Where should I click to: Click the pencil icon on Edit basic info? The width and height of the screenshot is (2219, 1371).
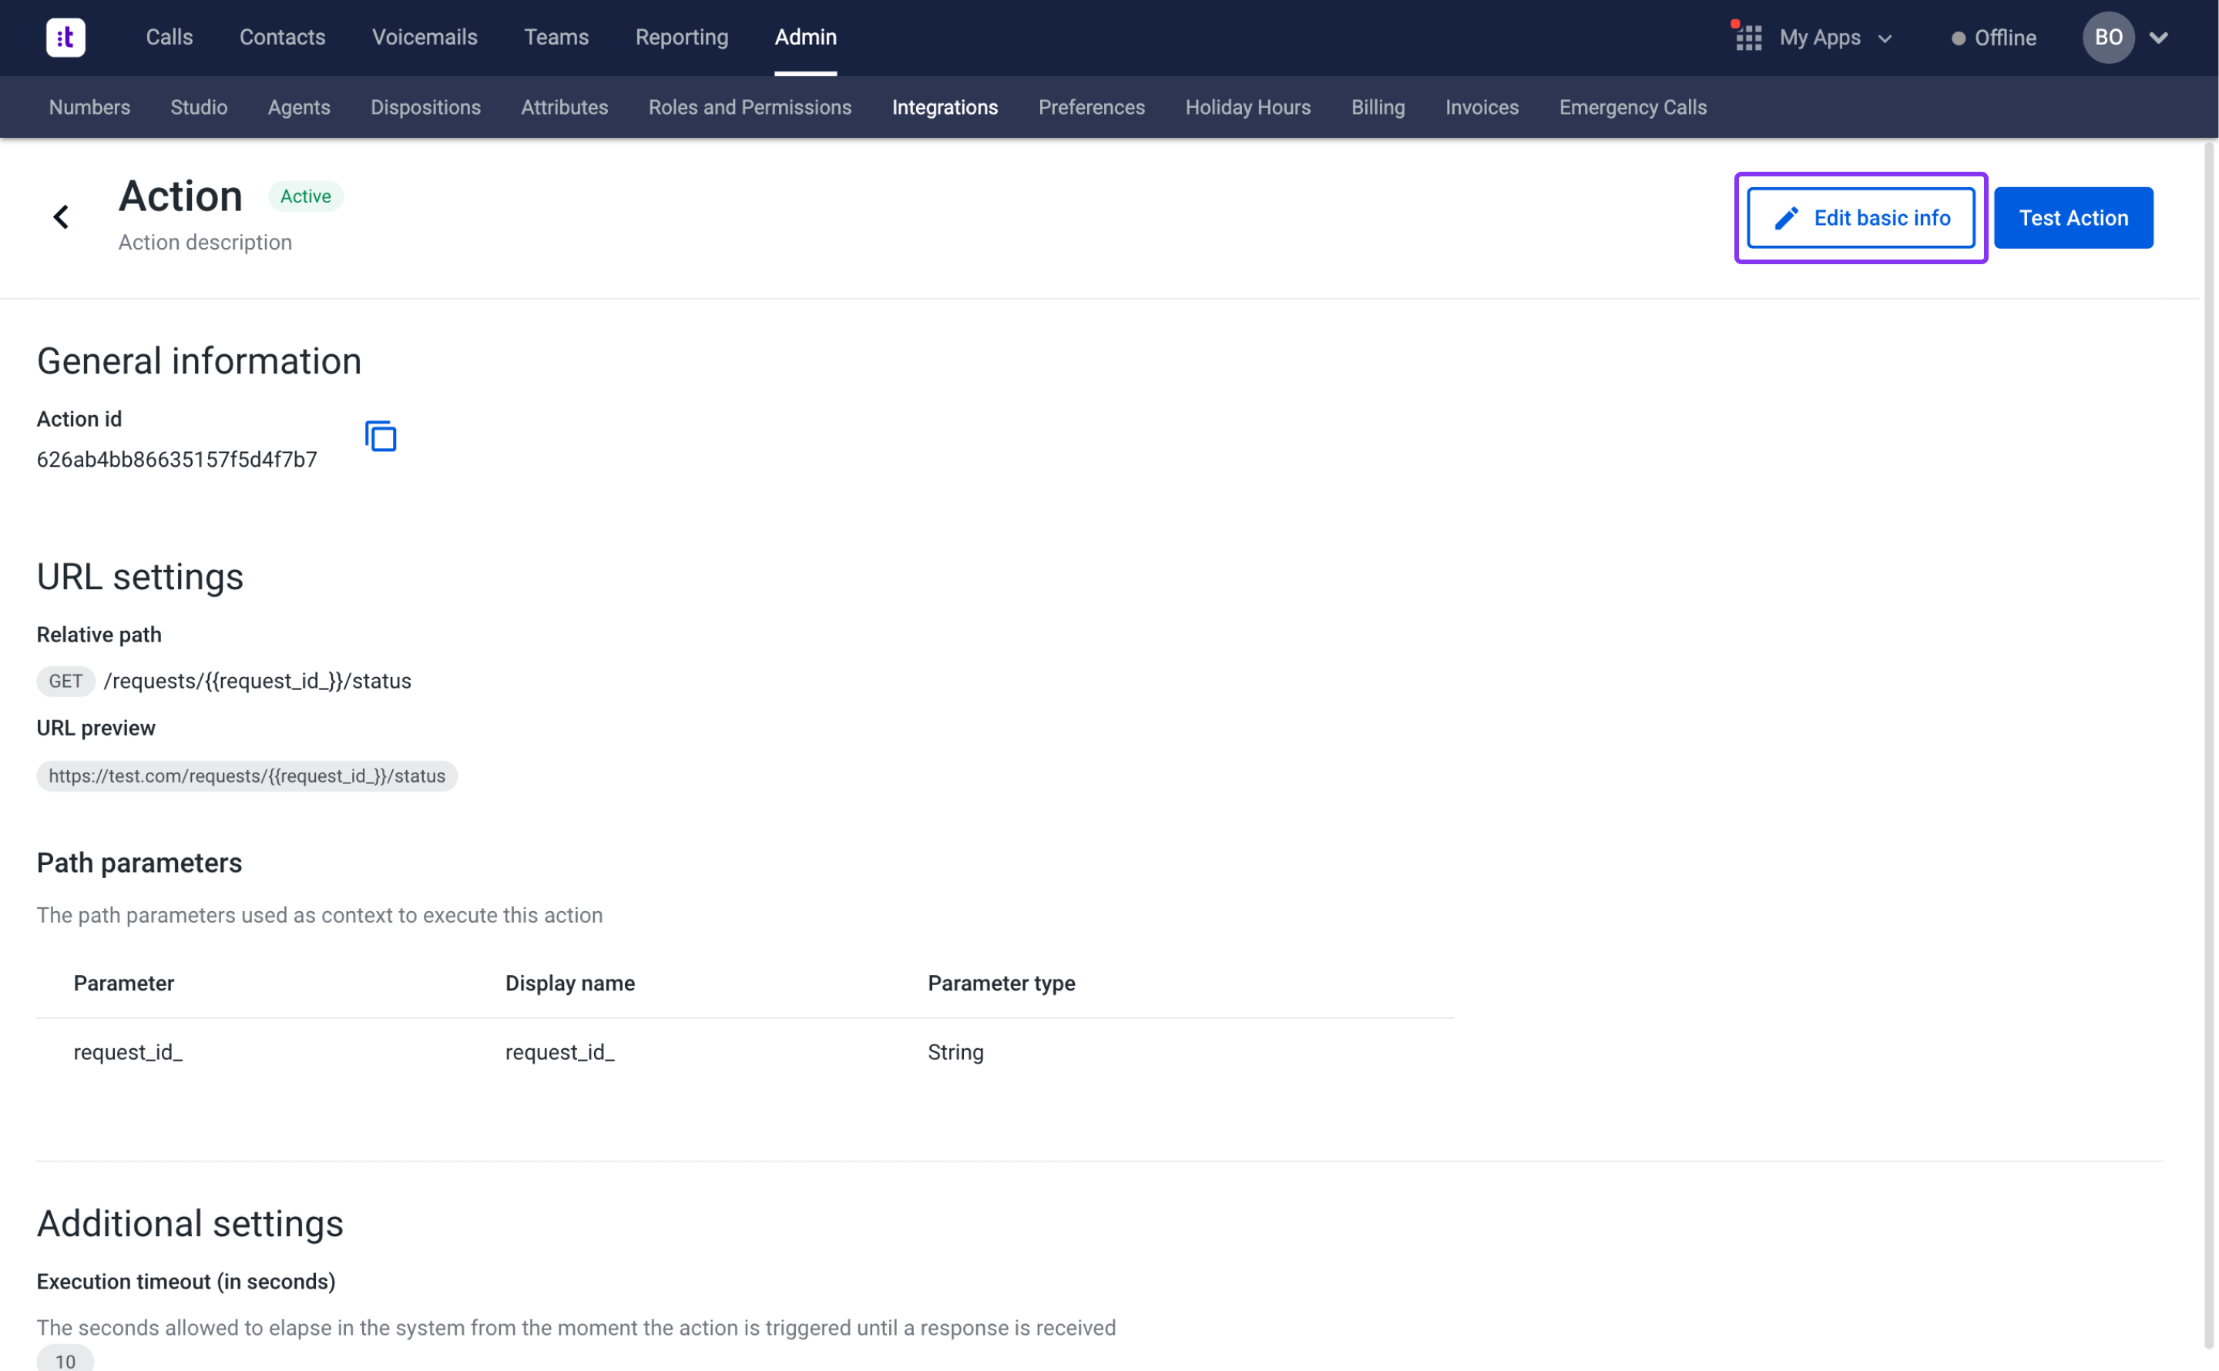tap(1785, 219)
